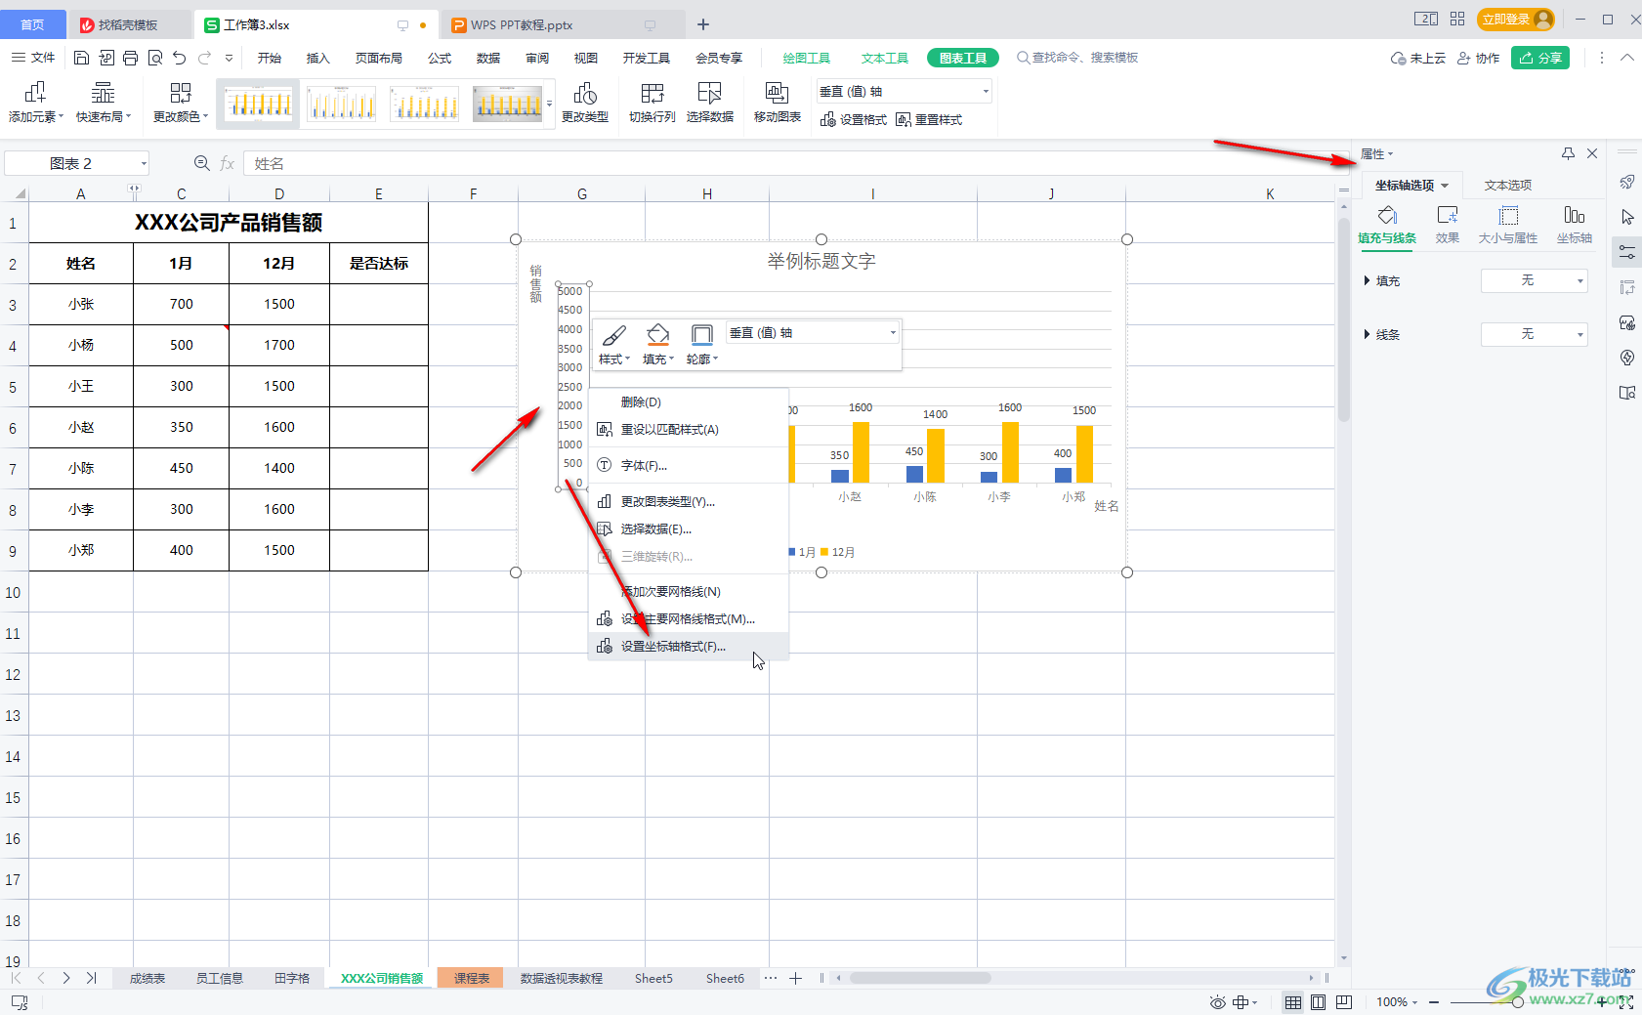Click Change Type (更改类型) icon
1642x1015 pixels.
(585, 103)
